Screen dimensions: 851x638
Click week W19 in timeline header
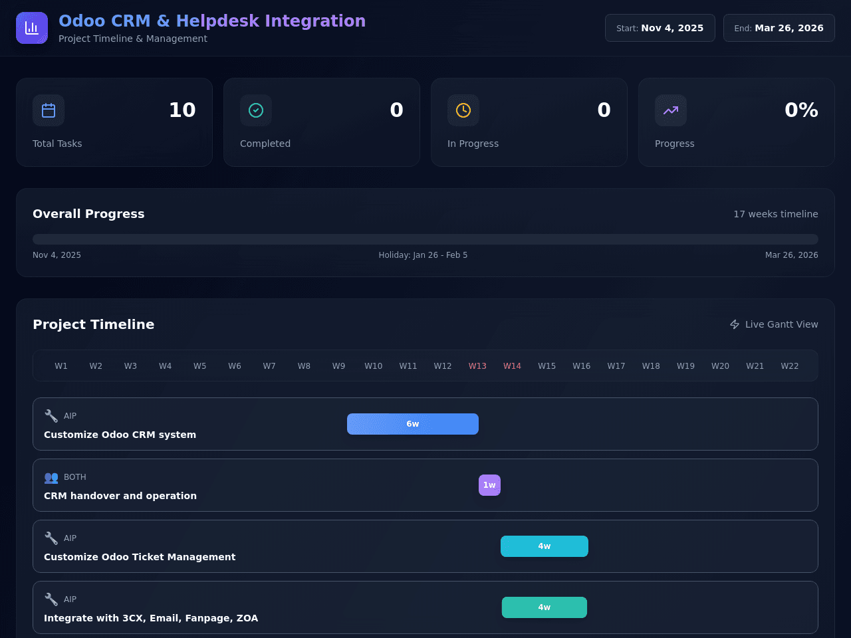(x=686, y=366)
